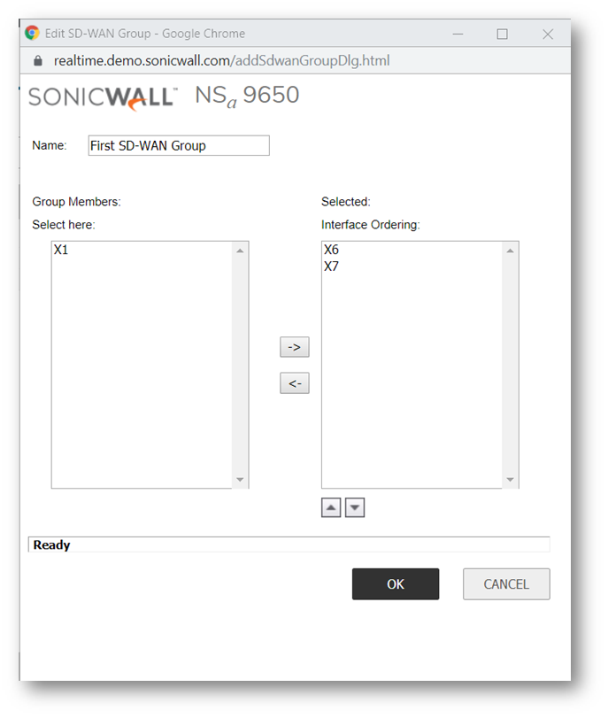The image size is (608, 718).
Task: Maximize the Edit SD-WAN Group window
Action: coord(502,34)
